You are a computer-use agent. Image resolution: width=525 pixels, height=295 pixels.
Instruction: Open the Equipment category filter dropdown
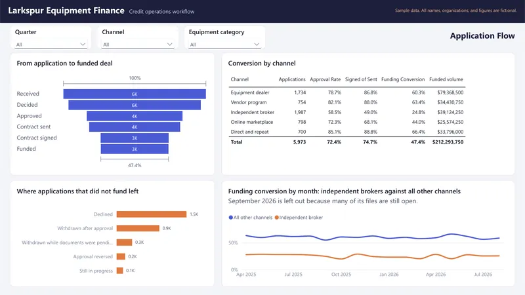coord(224,45)
